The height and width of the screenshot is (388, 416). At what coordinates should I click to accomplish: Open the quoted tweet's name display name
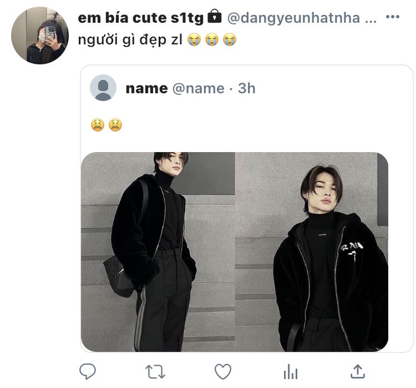coord(147,88)
